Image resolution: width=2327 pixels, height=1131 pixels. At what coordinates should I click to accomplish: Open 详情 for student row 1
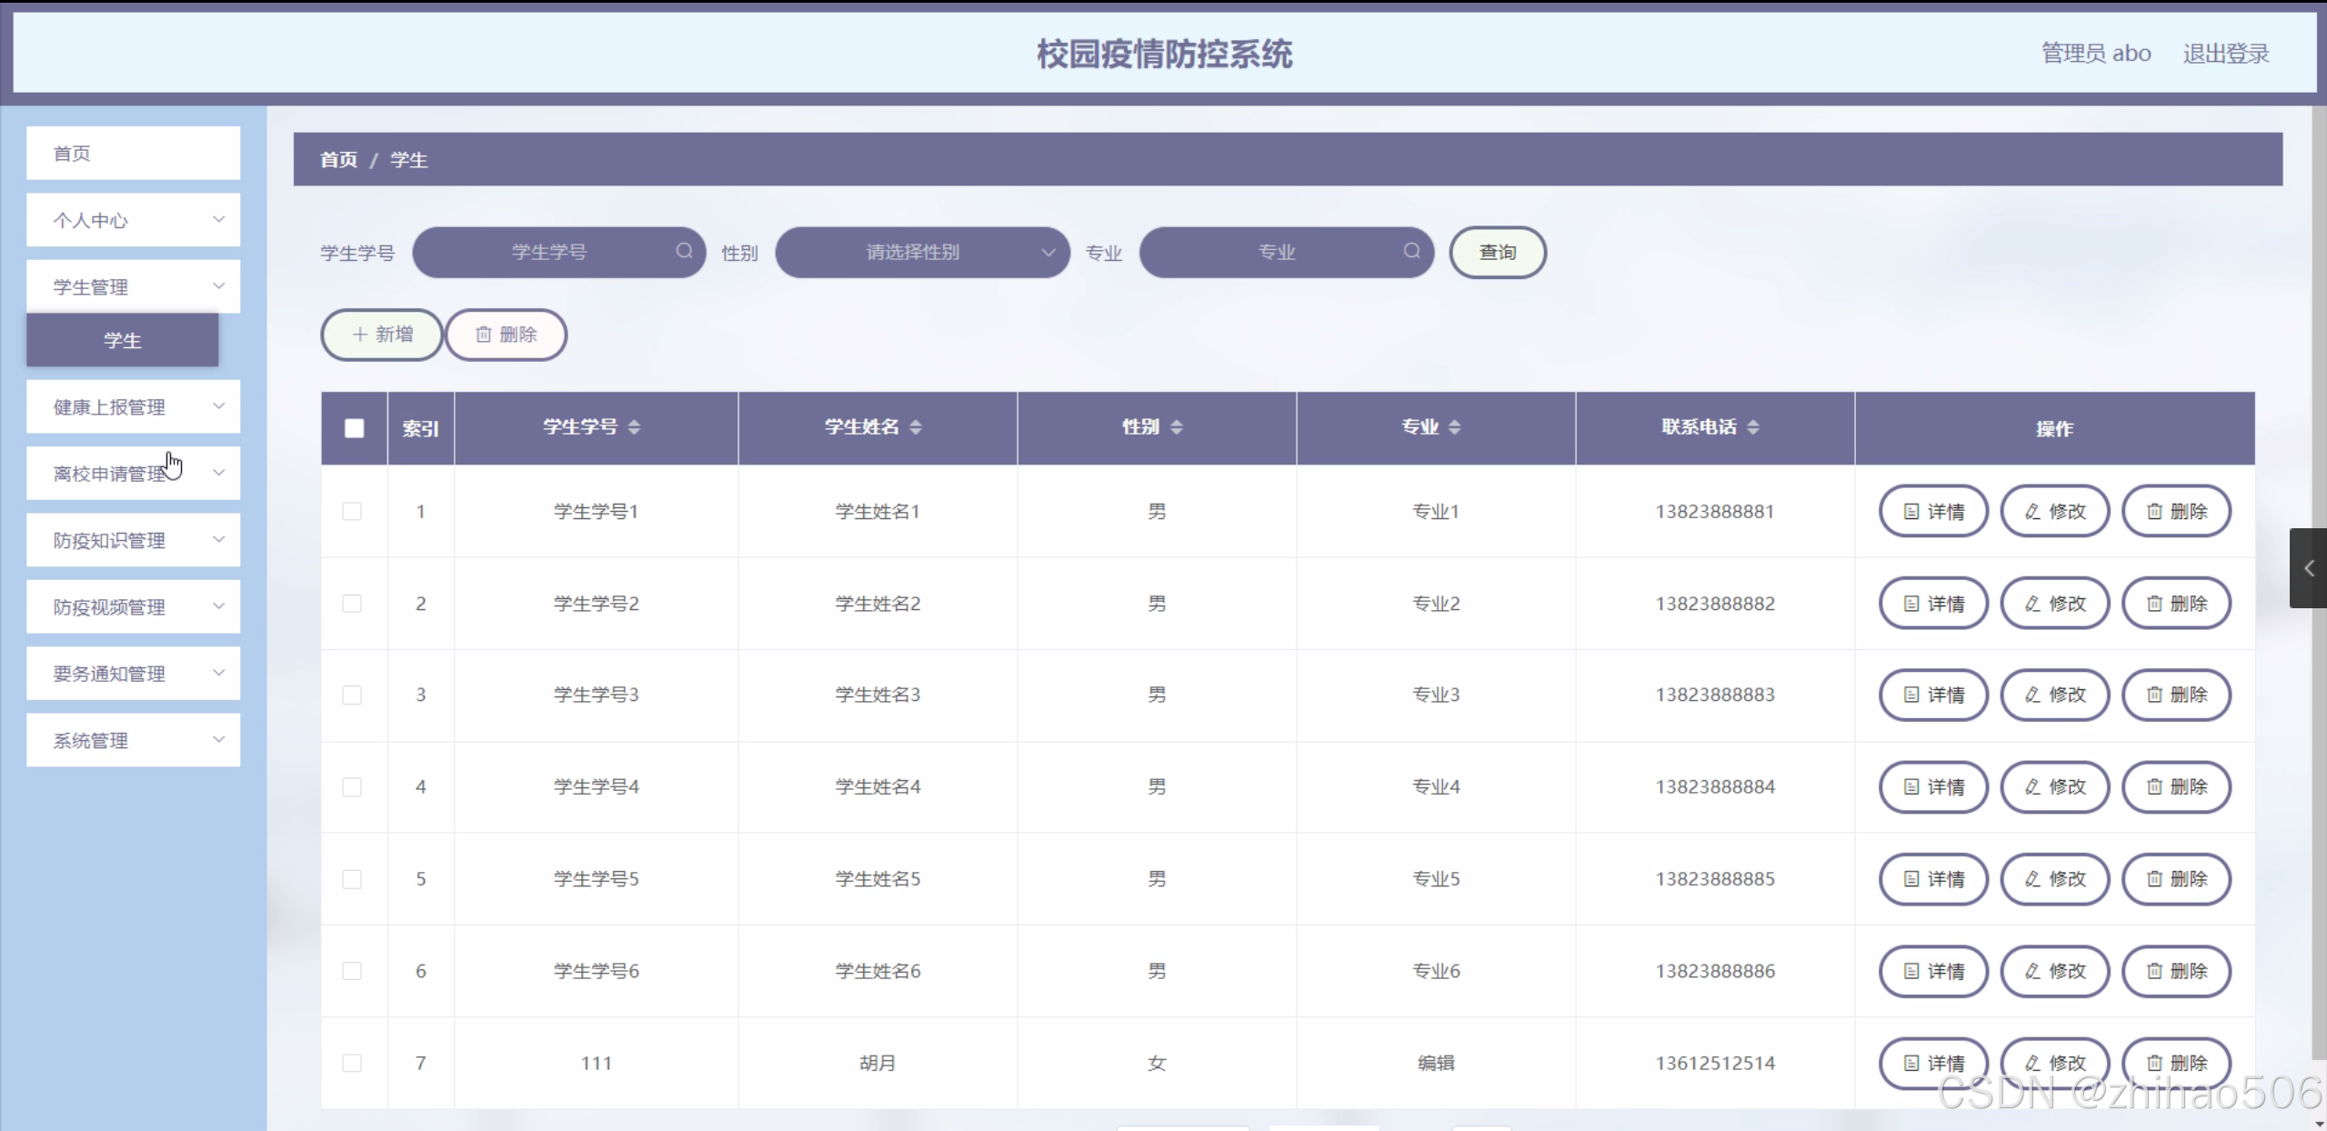(1932, 511)
